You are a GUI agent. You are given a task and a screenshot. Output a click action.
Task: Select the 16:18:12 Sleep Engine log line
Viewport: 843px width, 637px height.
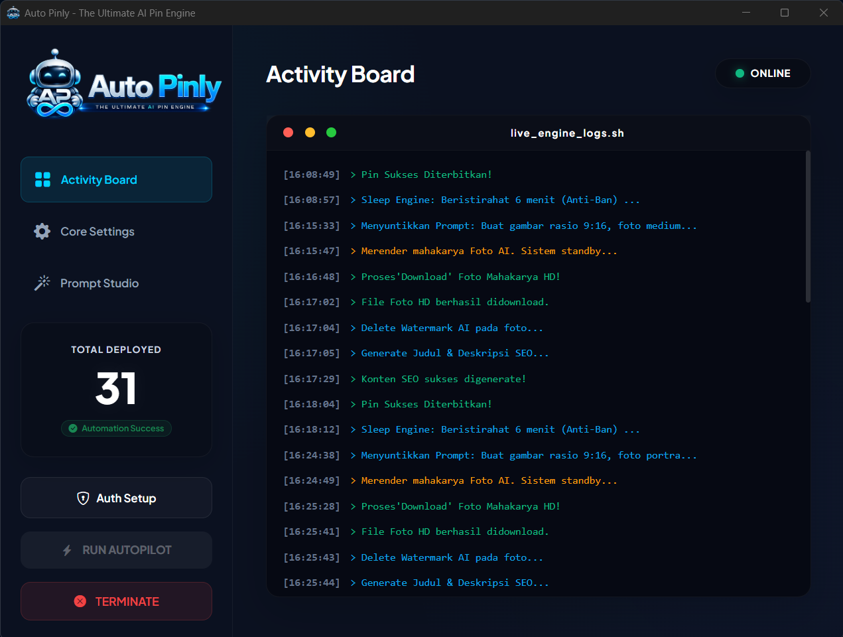click(x=462, y=429)
